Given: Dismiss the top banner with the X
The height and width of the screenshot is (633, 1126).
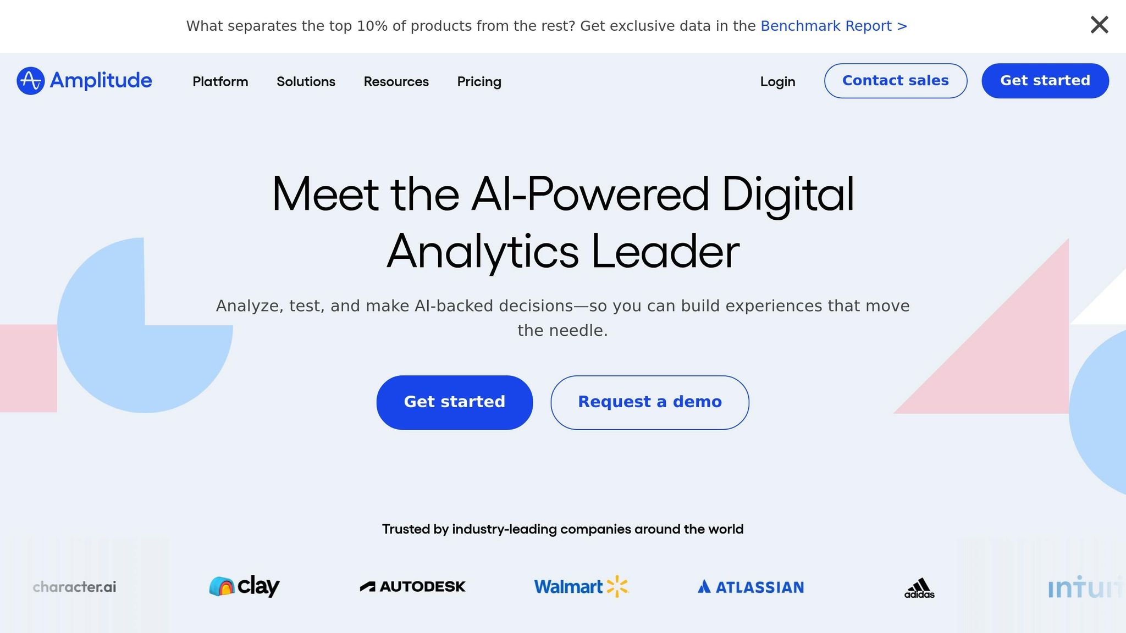Looking at the screenshot, I should tap(1099, 25).
